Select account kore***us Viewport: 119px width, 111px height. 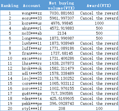[x=32, y=23]
